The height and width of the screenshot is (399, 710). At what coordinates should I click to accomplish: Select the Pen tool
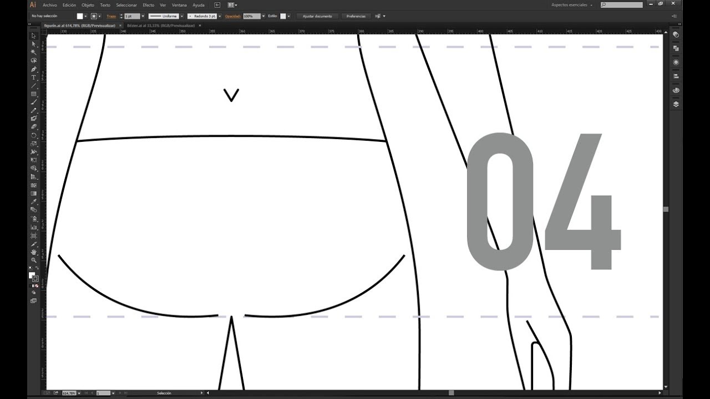coord(34,69)
